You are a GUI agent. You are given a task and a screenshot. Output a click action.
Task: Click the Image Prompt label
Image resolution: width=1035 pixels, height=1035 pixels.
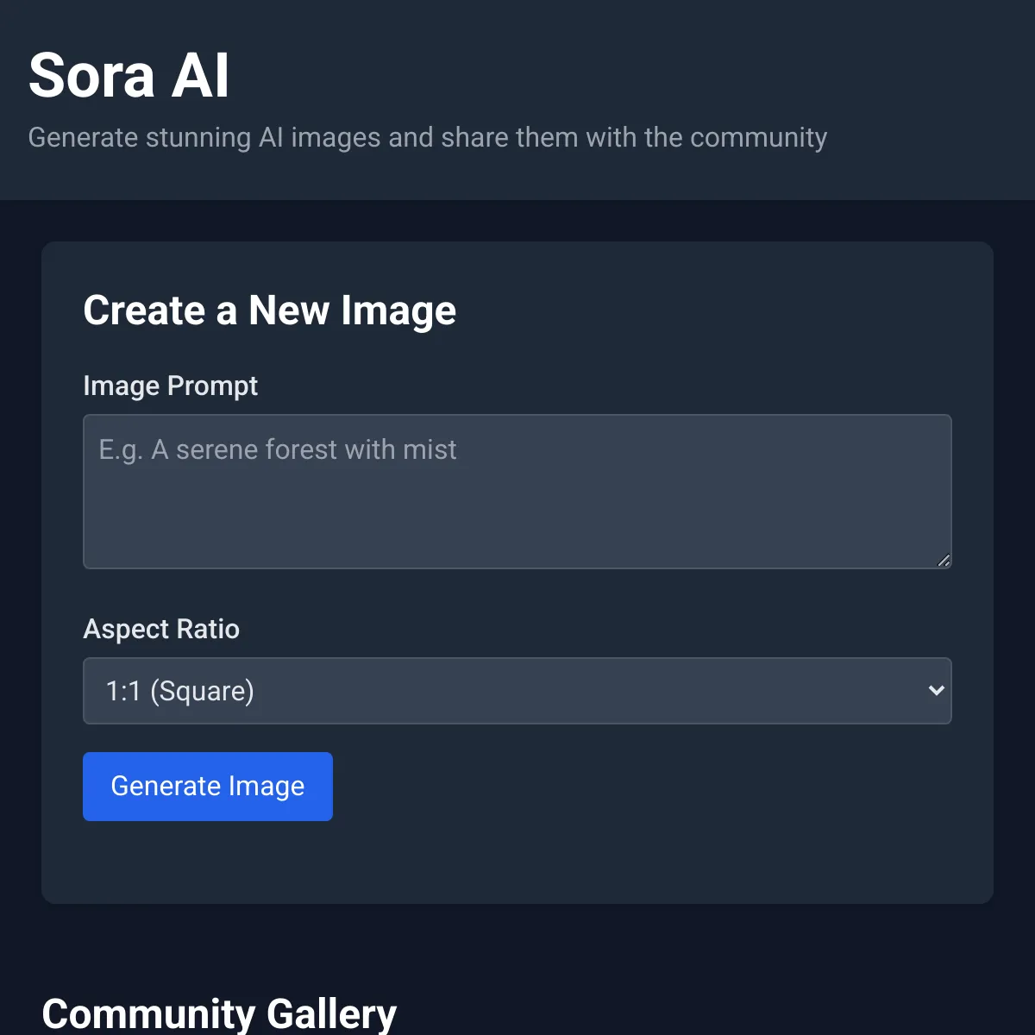pos(170,386)
